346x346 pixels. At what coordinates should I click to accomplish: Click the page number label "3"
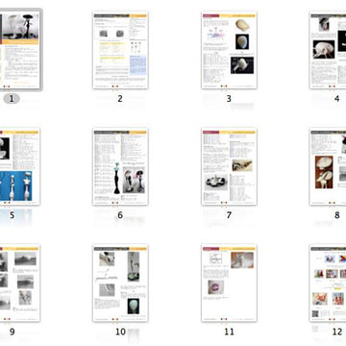[229, 99]
